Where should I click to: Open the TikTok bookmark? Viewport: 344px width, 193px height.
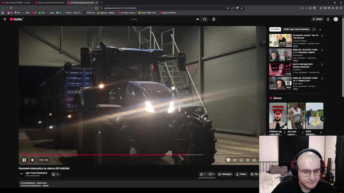click(26, 13)
